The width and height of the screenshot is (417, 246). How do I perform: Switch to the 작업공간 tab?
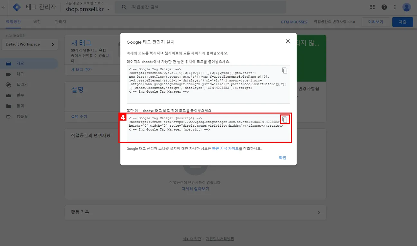coord(13,22)
